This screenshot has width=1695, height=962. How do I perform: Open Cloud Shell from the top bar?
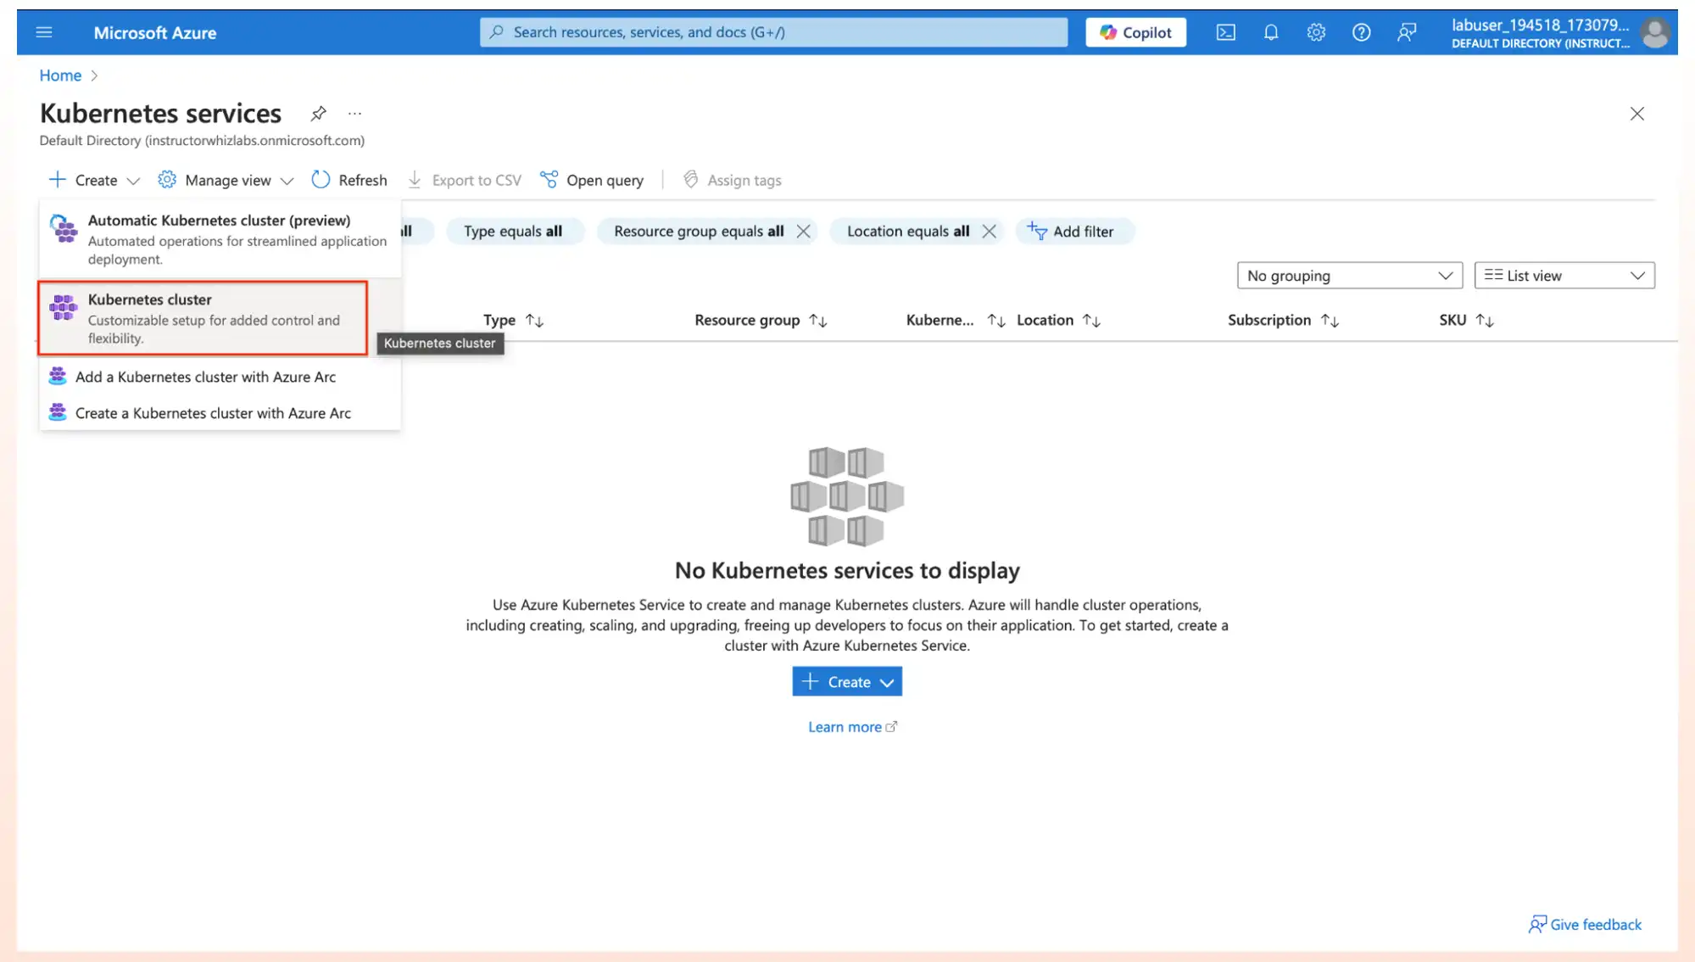coord(1225,32)
